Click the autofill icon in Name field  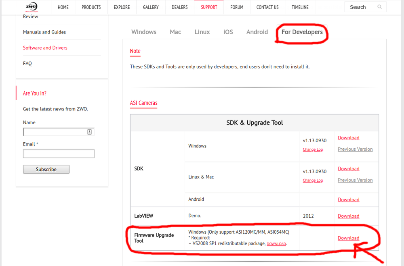click(89, 132)
